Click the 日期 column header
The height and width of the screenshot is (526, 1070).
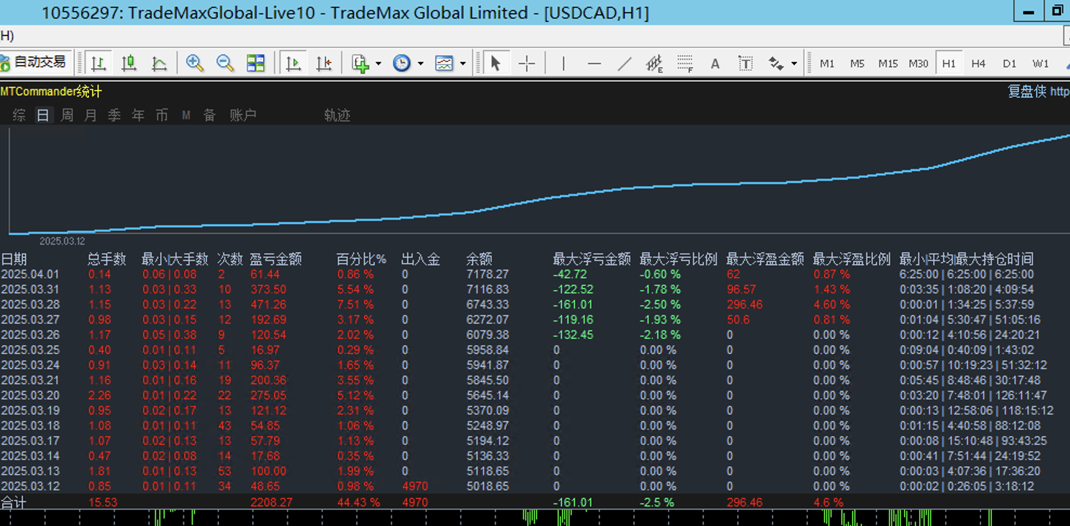pos(14,259)
